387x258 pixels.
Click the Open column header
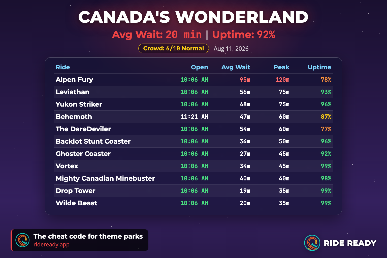[200, 67]
